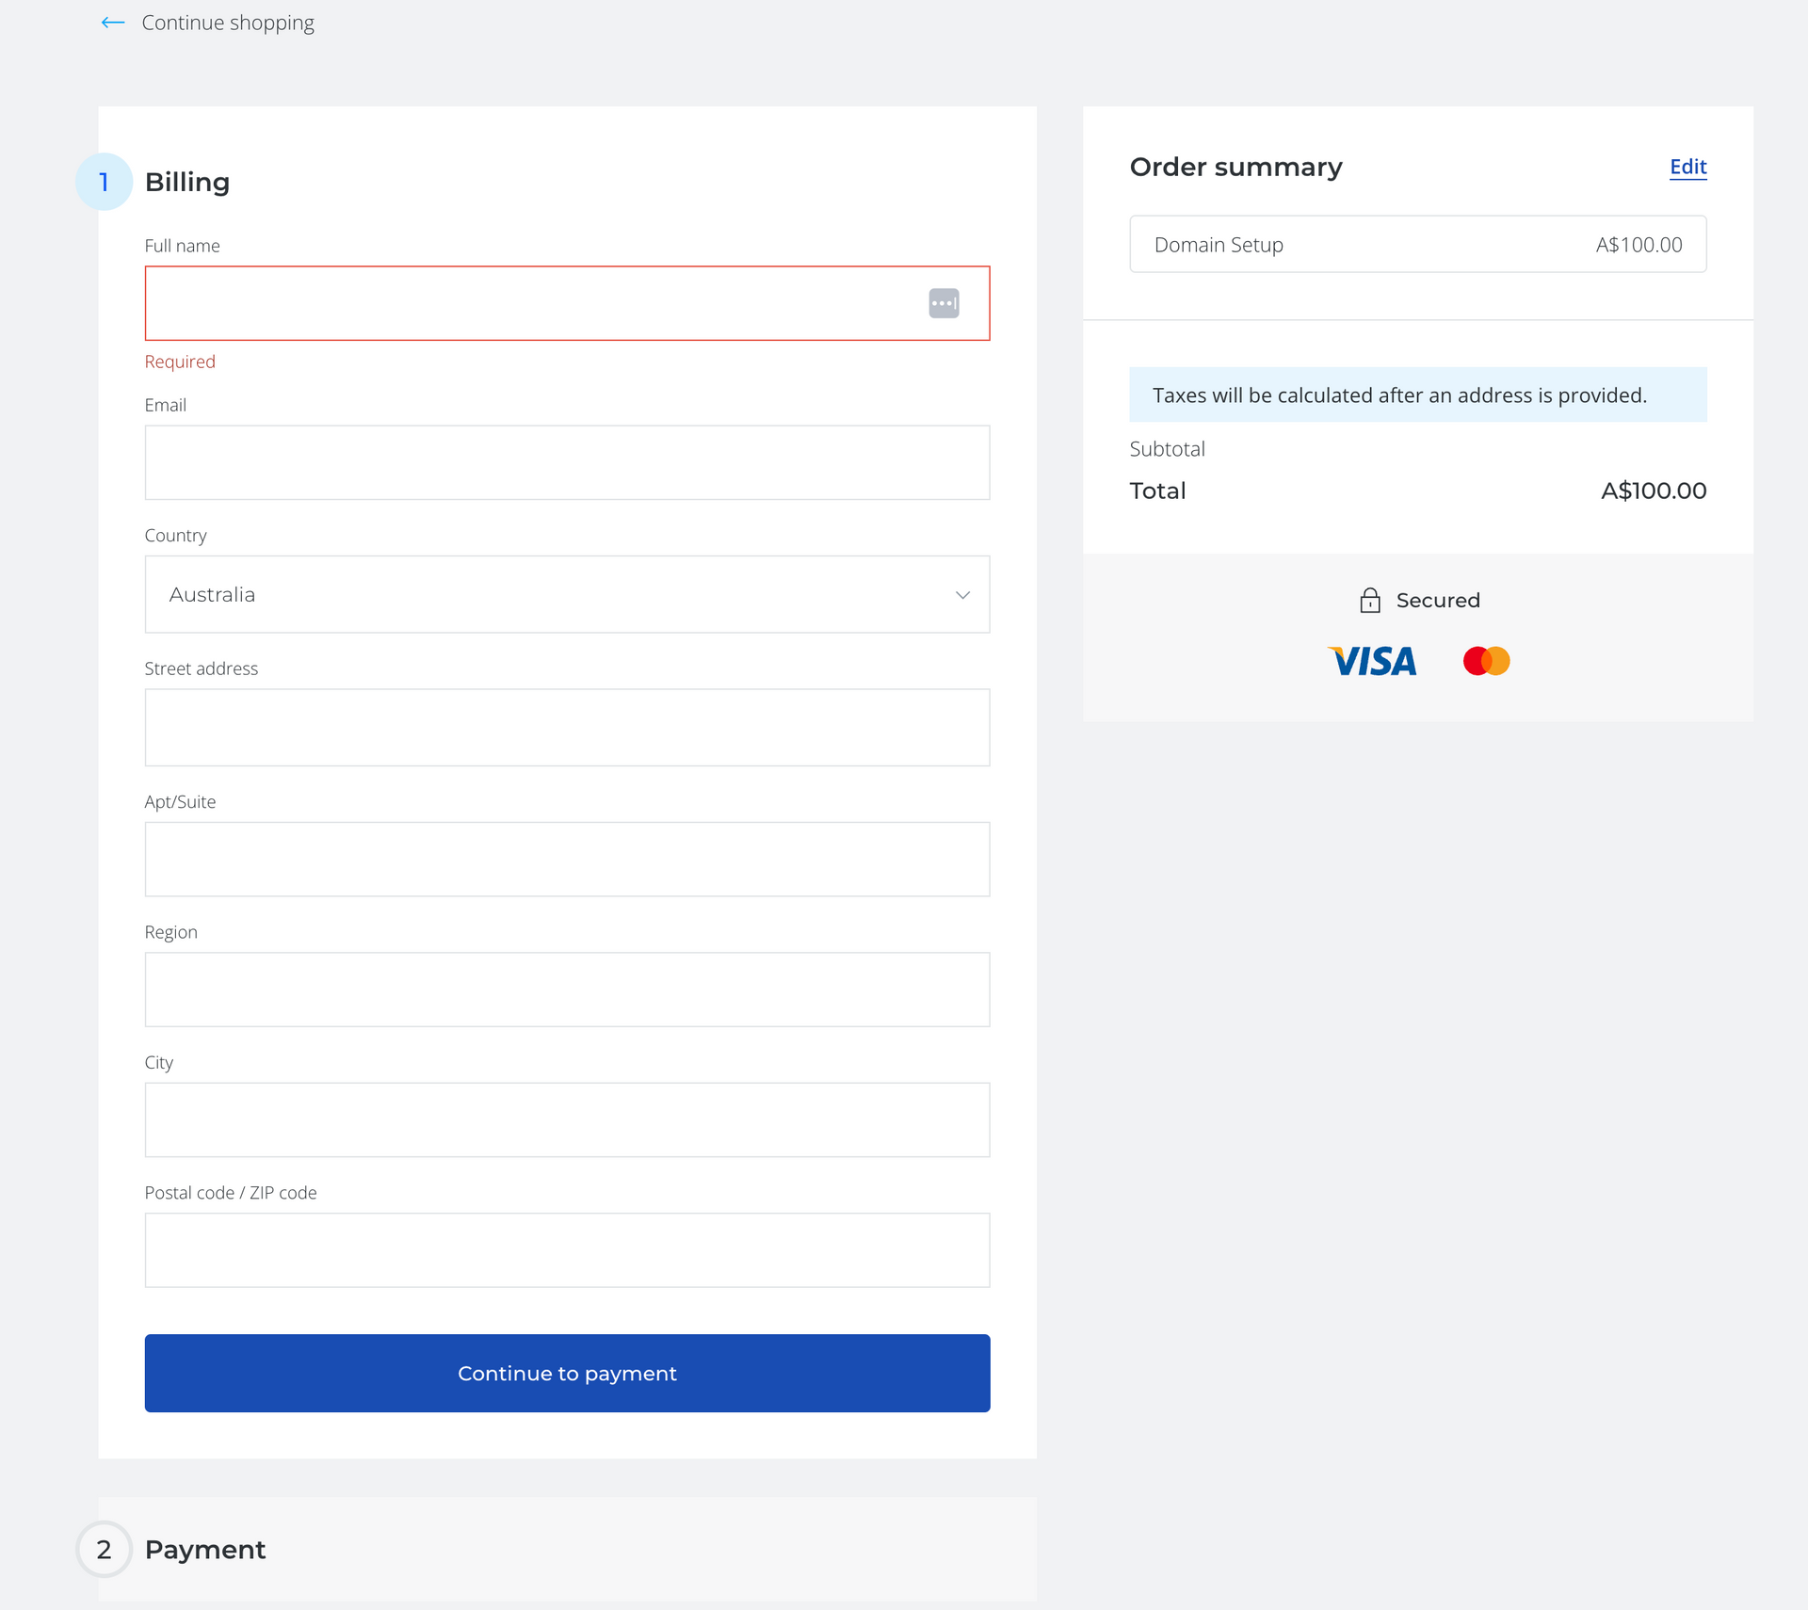The width and height of the screenshot is (1808, 1610).
Task: Open the Country dropdown showing Australia
Action: [x=567, y=594]
